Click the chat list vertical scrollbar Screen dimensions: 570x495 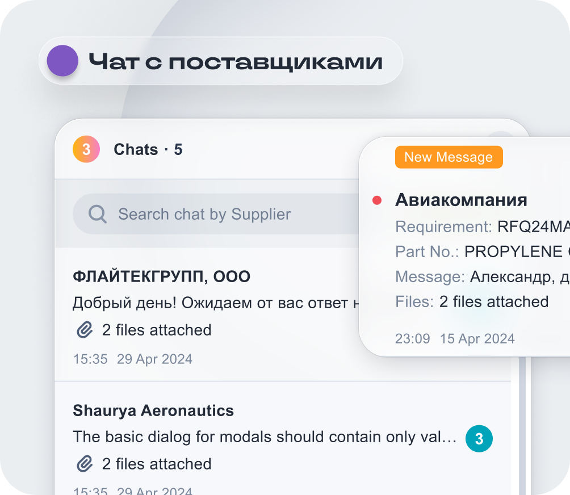(522, 426)
